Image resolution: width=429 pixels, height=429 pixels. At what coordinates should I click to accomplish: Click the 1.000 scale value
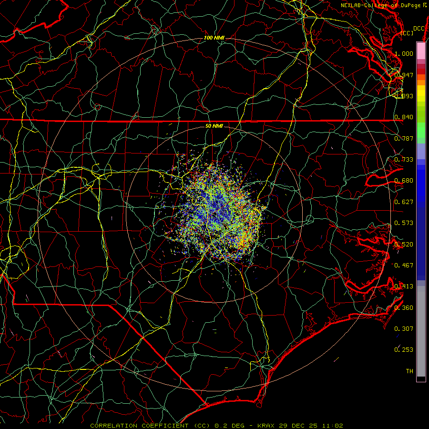click(x=404, y=53)
